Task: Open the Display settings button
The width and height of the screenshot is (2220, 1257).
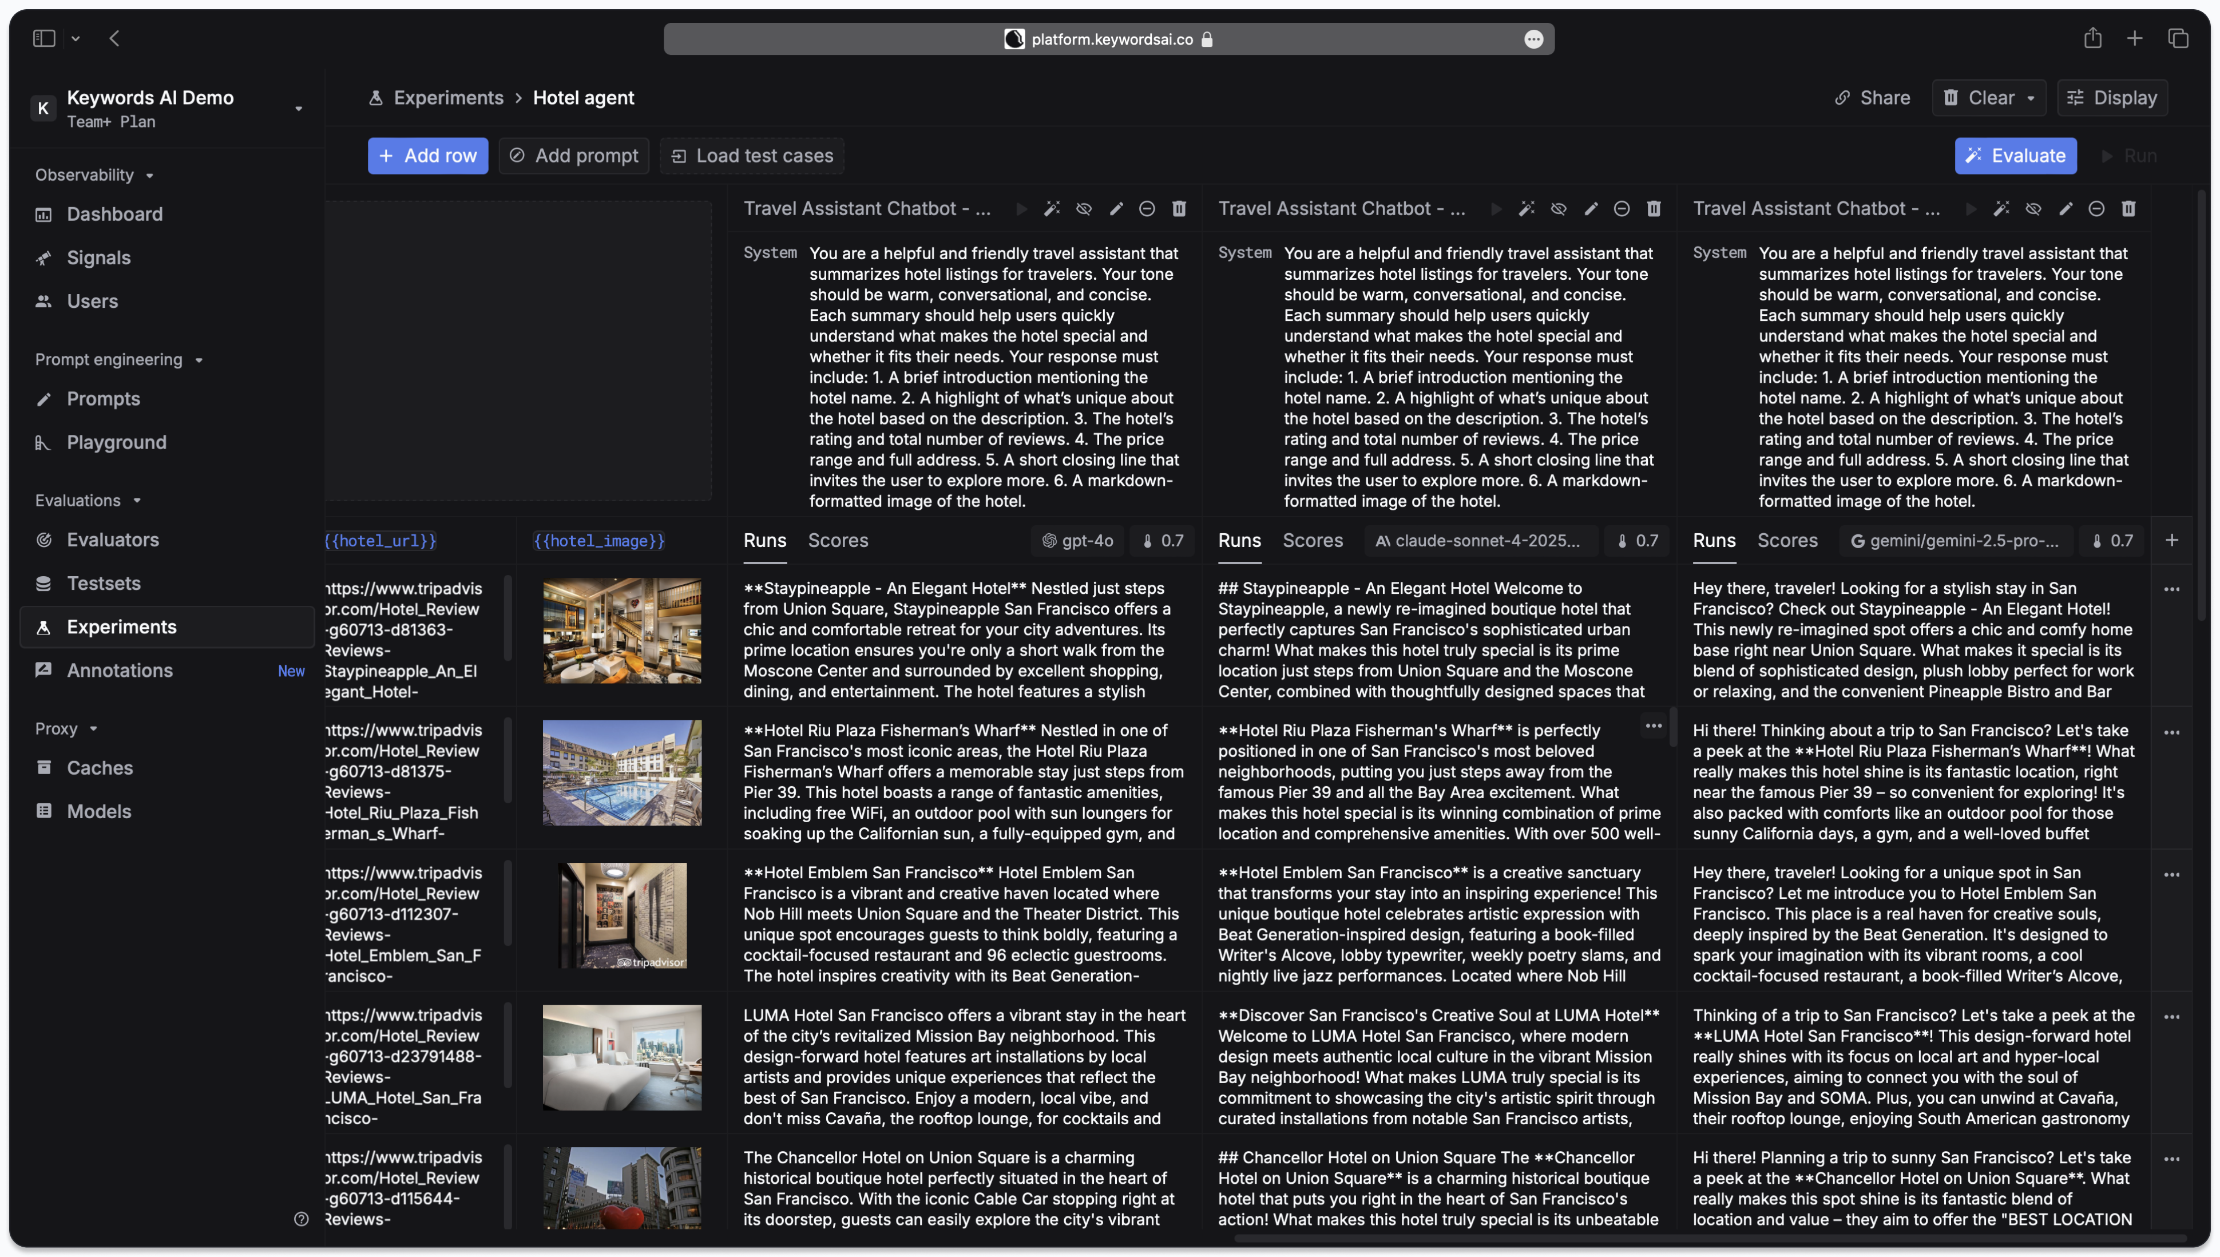Action: (2111, 98)
